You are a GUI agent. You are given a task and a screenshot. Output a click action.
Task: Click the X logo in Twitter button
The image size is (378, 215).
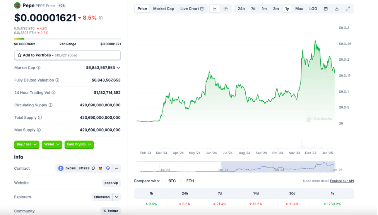tap(104, 211)
